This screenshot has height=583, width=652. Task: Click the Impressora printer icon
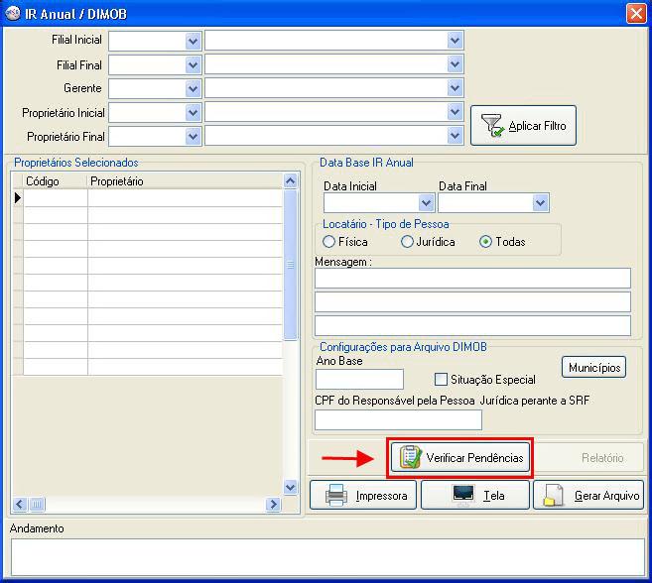[x=335, y=495]
